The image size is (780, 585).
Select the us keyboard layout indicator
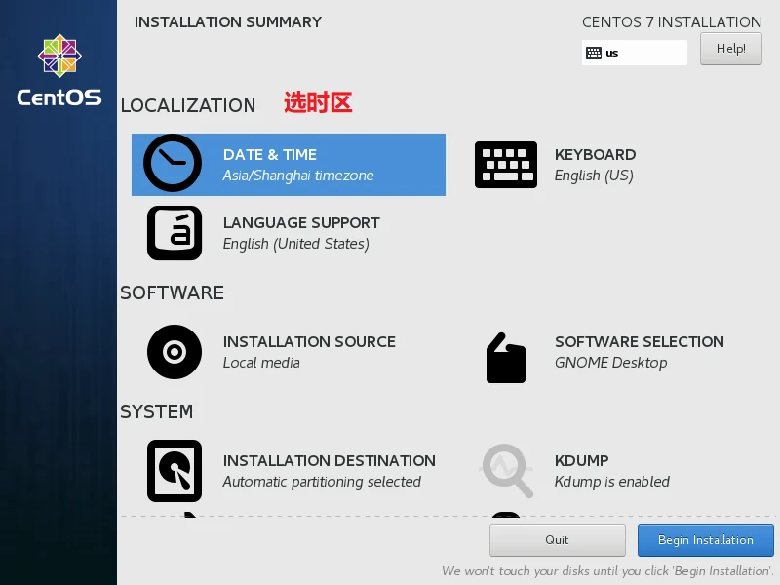tap(635, 53)
